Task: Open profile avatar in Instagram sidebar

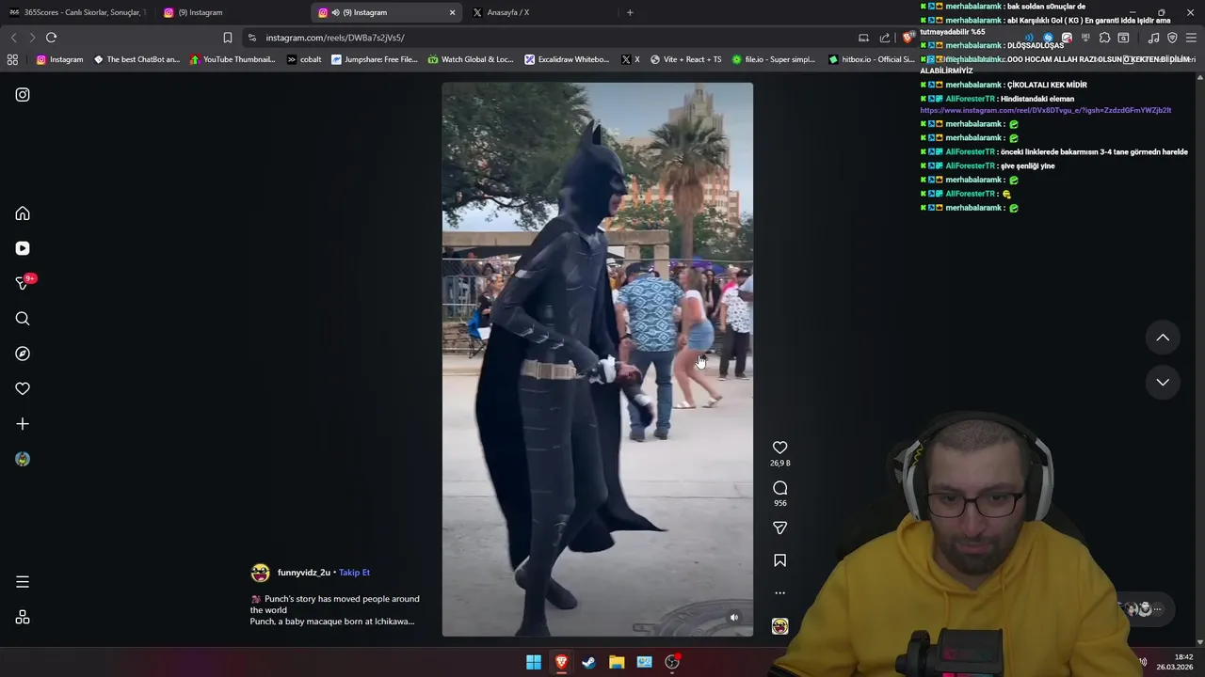Action: (x=23, y=459)
